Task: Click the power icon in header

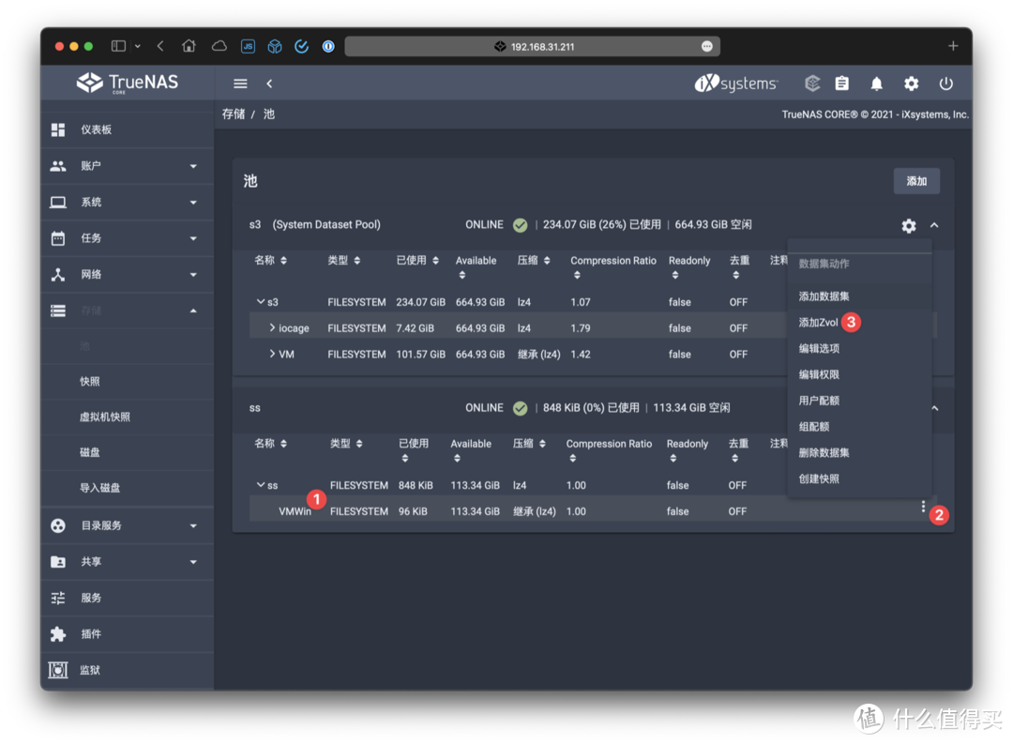Action: (945, 84)
